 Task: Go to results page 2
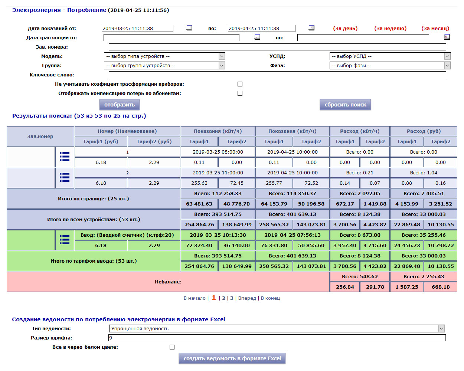click(224, 298)
